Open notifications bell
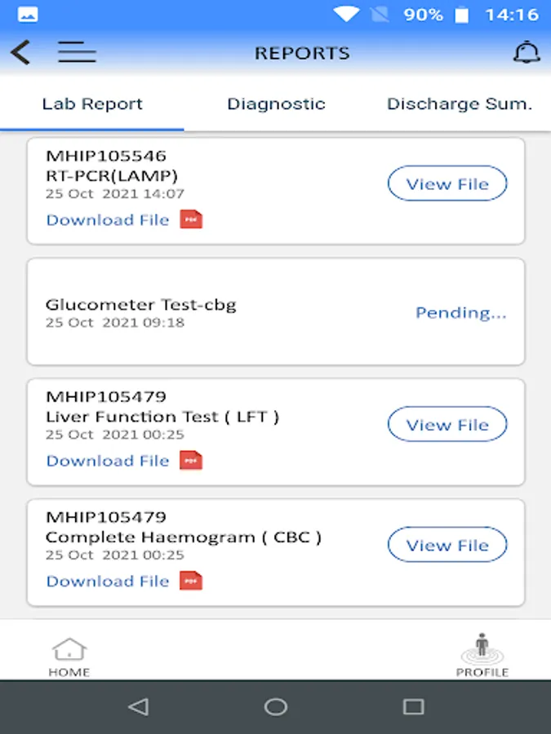Image resolution: width=551 pixels, height=734 pixels. (x=527, y=53)
